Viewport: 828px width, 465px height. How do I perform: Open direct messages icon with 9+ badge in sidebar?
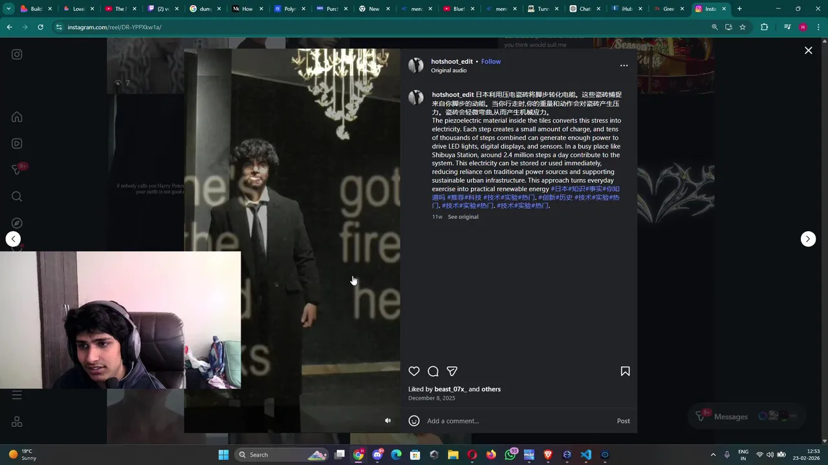17,169
